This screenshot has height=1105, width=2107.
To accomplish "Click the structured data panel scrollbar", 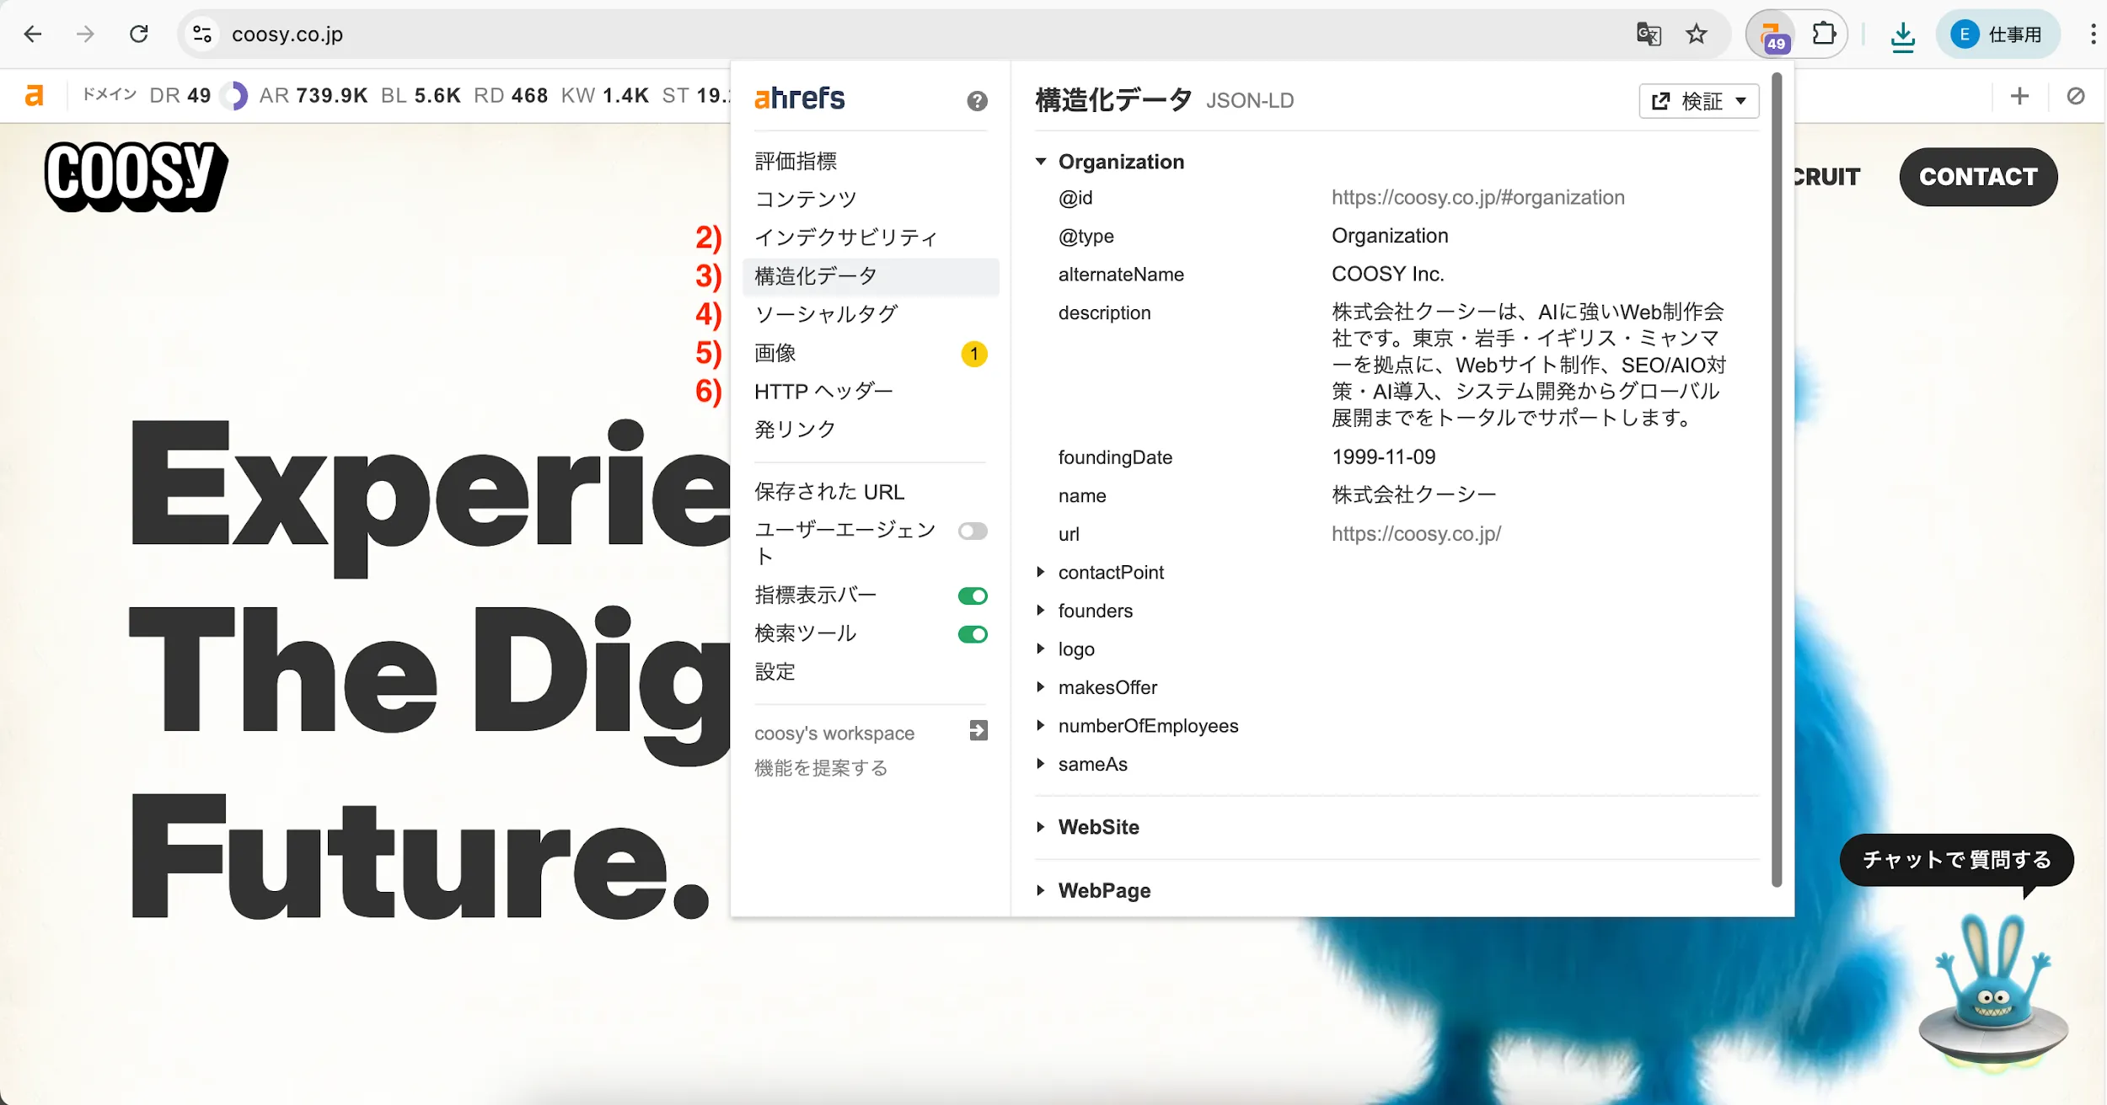I will coord(1777,480).
